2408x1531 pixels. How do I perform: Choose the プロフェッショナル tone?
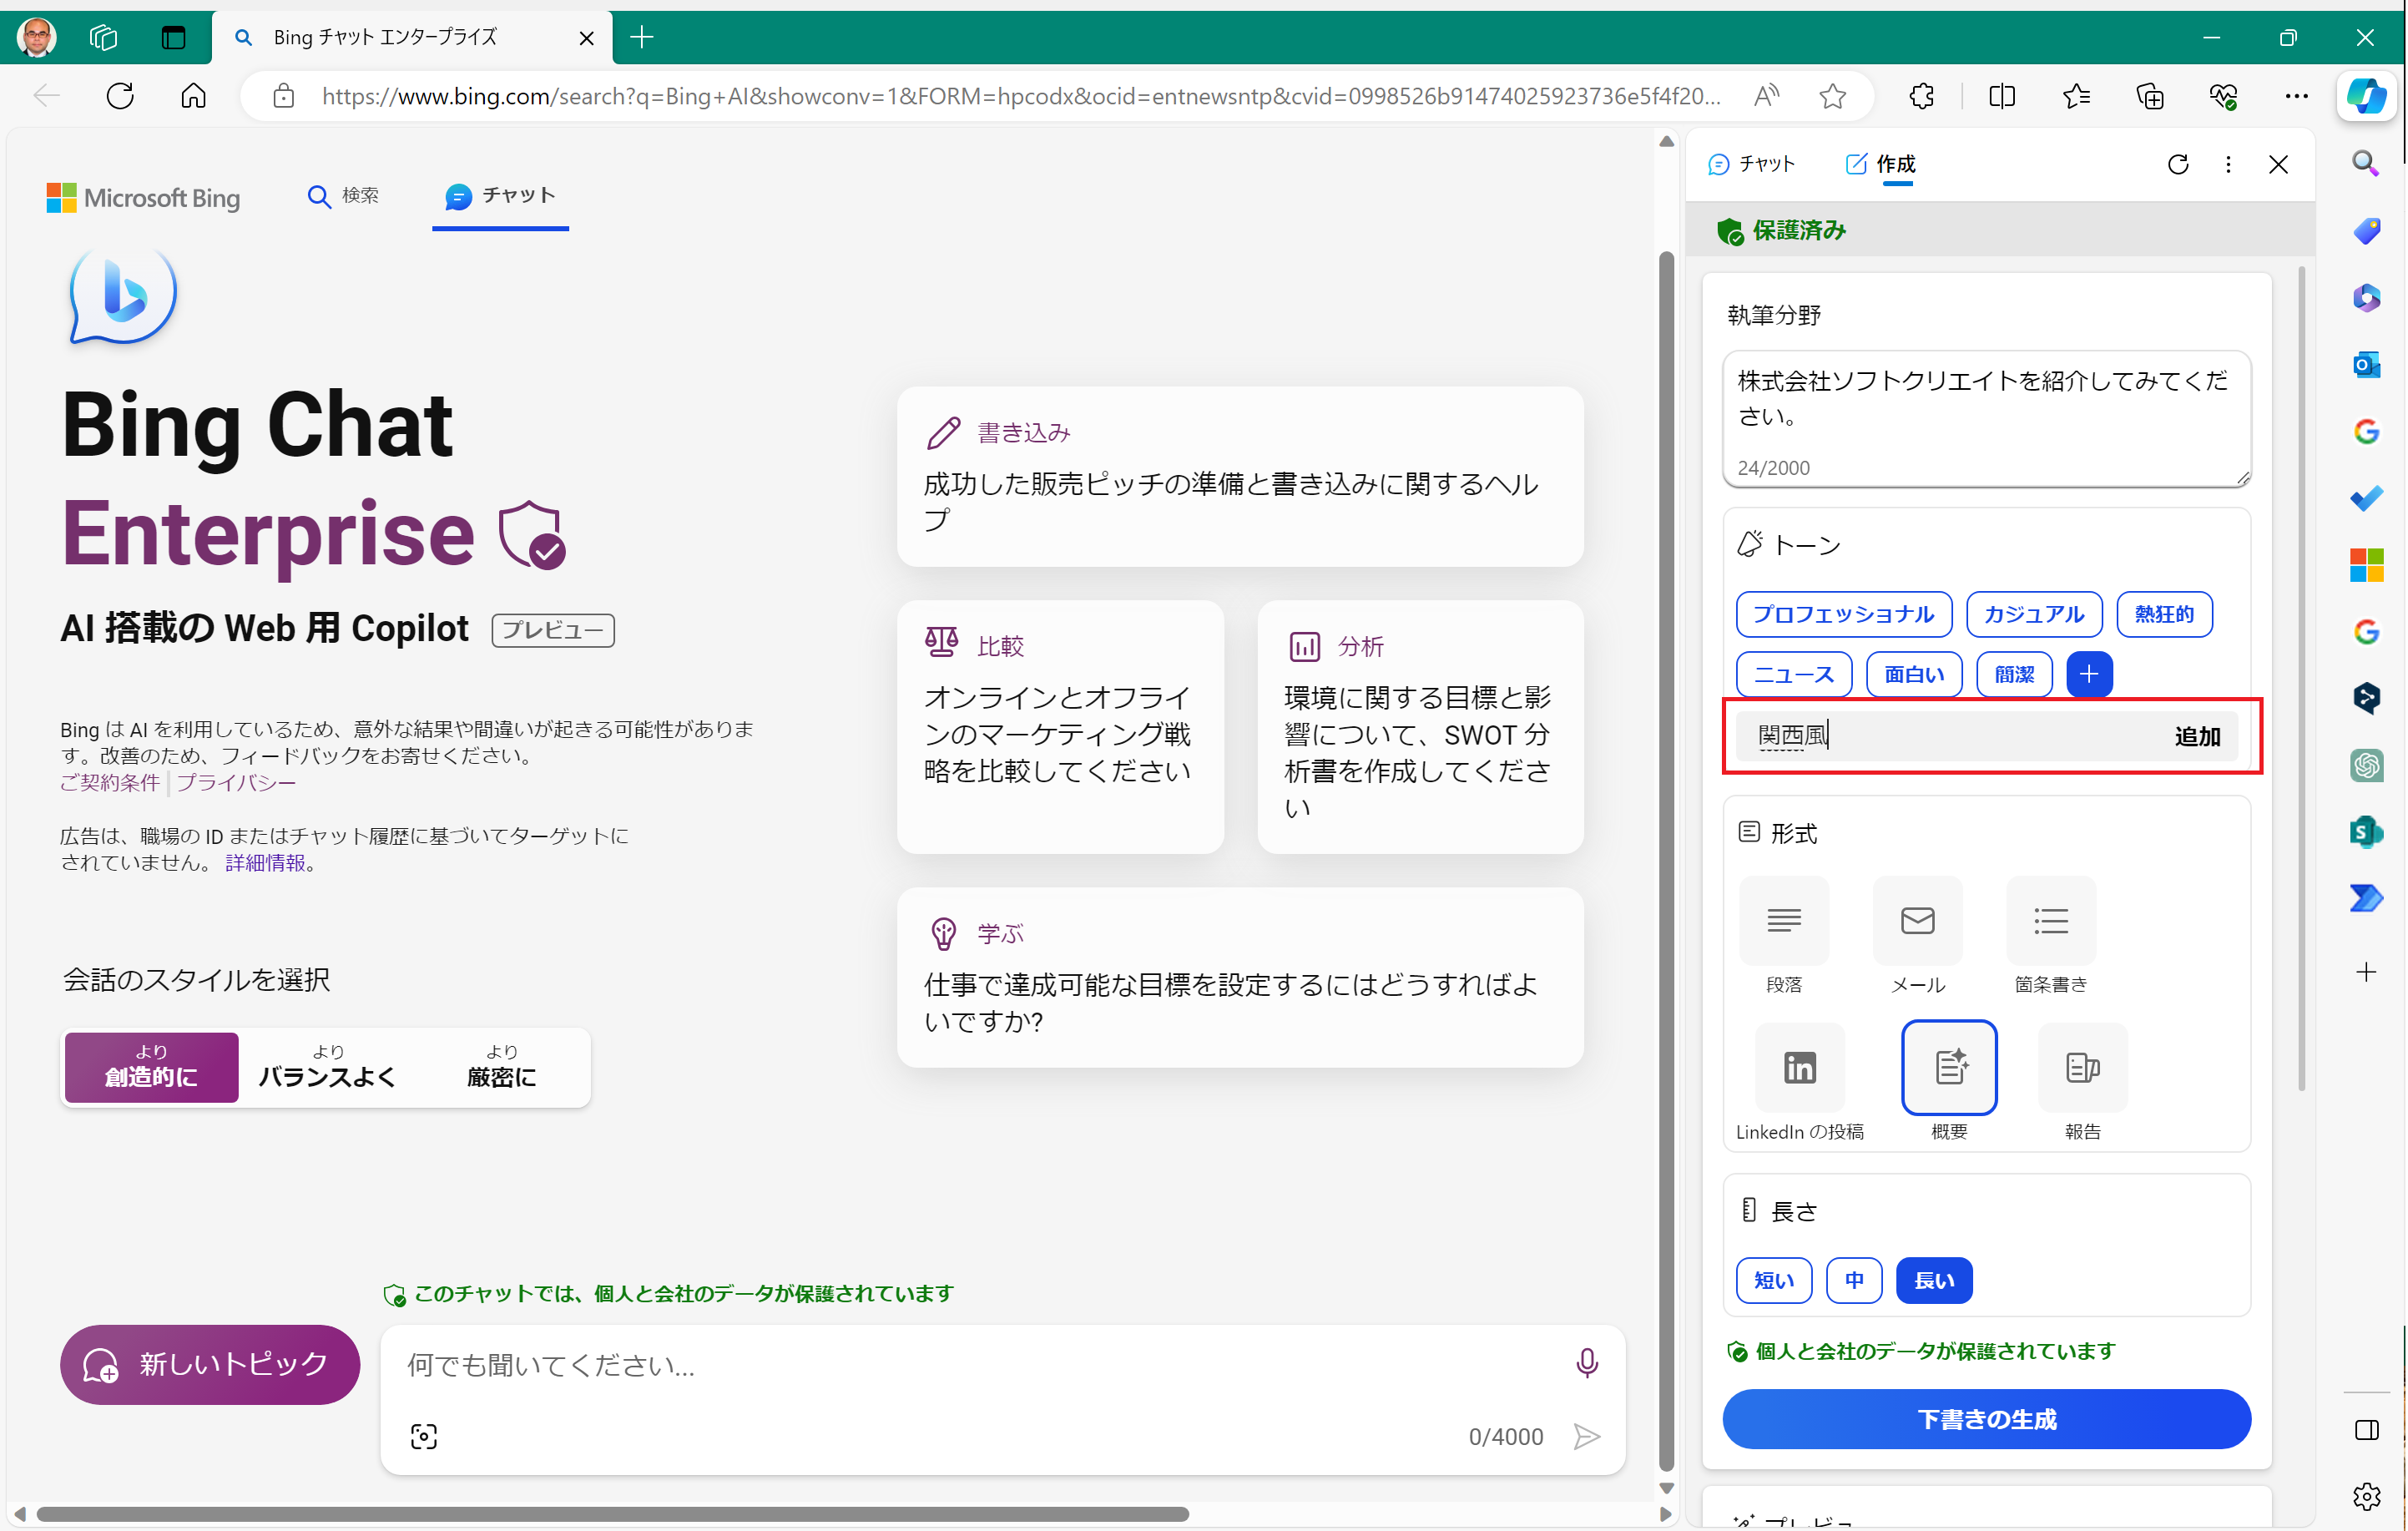click(1843, 614)
